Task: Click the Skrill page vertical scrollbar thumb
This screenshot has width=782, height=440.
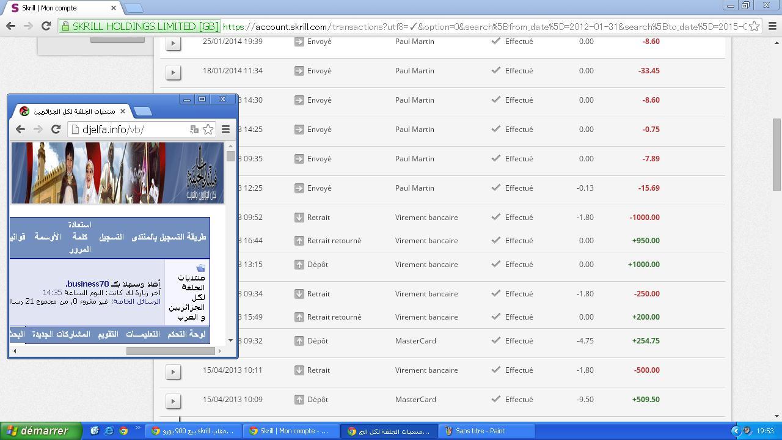Action: point(777,154)
